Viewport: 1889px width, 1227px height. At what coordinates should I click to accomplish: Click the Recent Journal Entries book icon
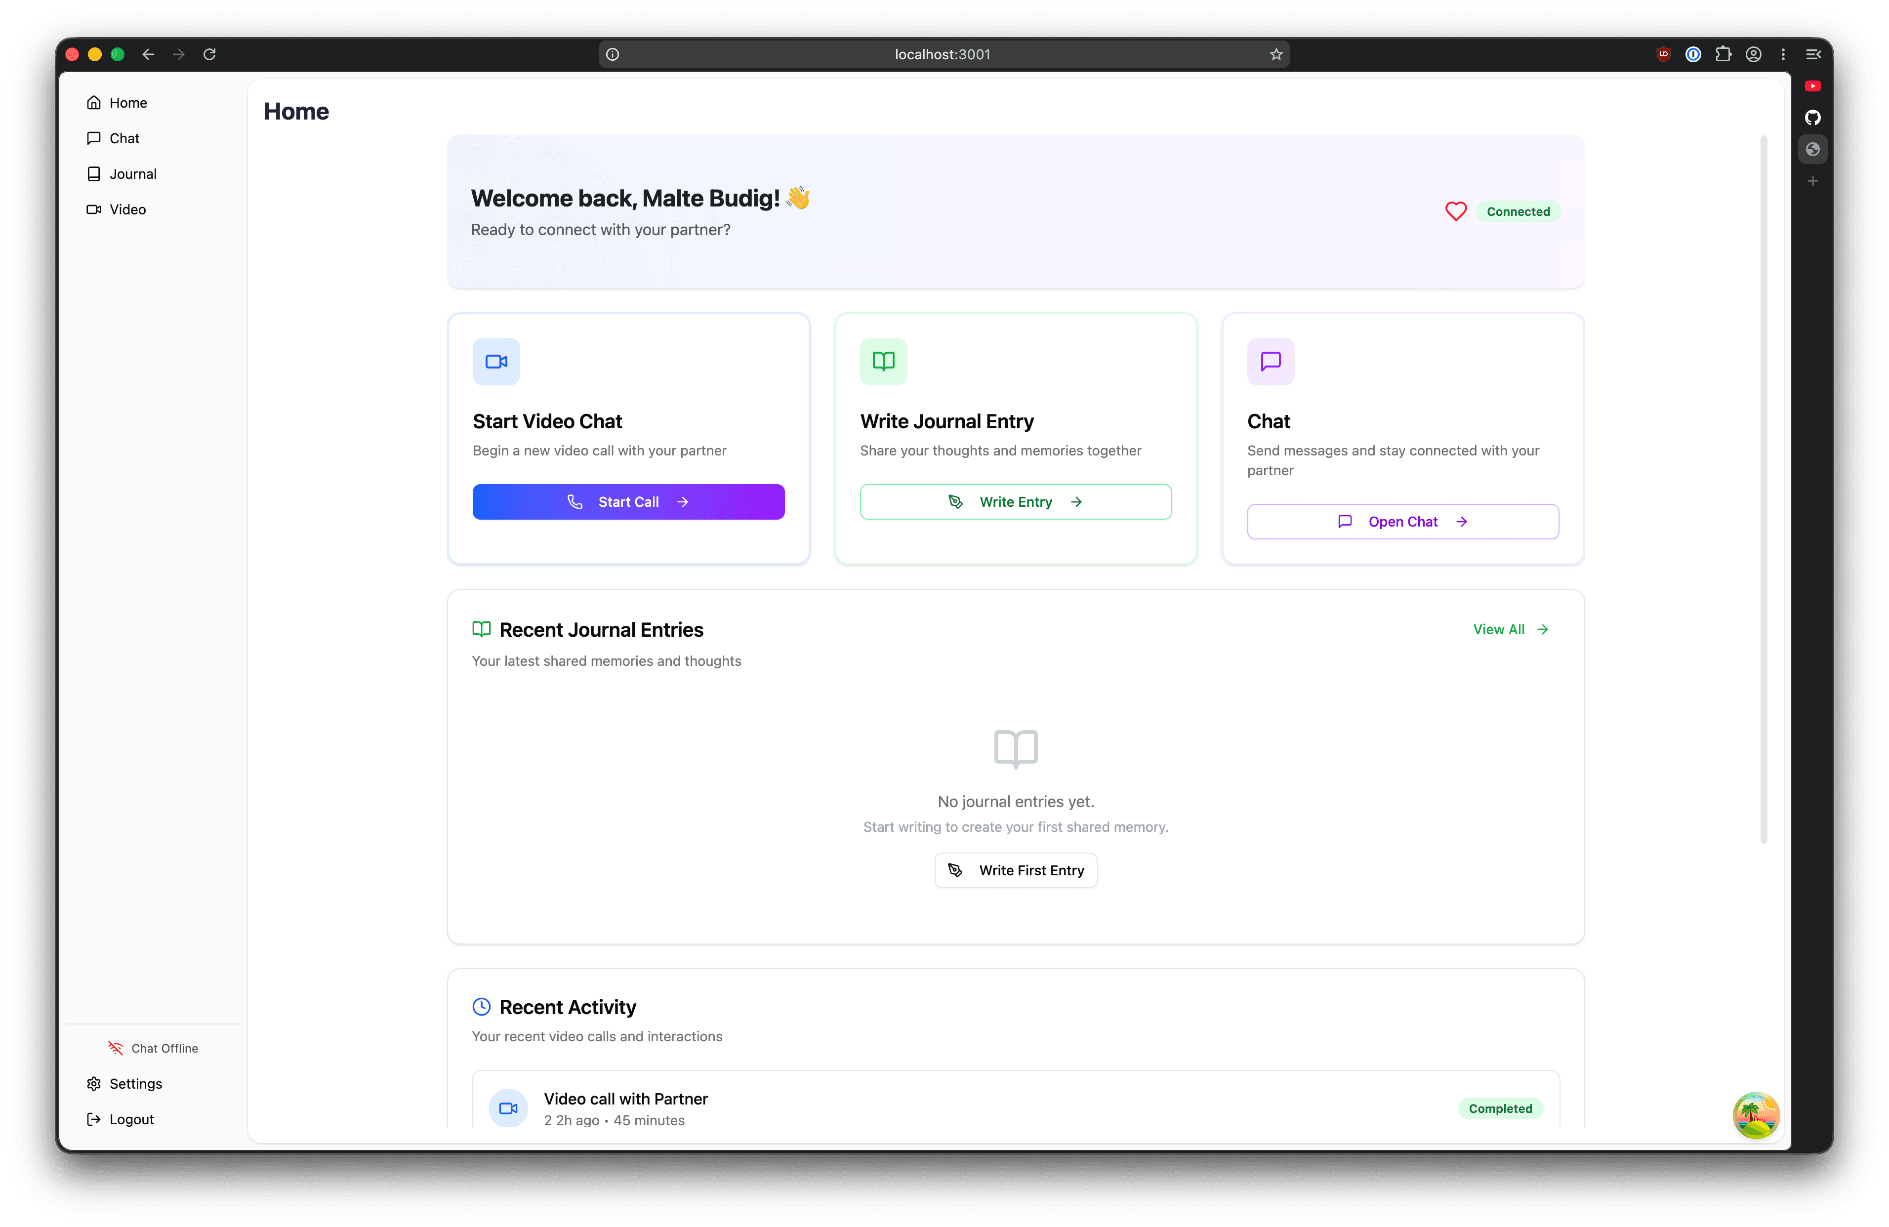click(481, 629)
